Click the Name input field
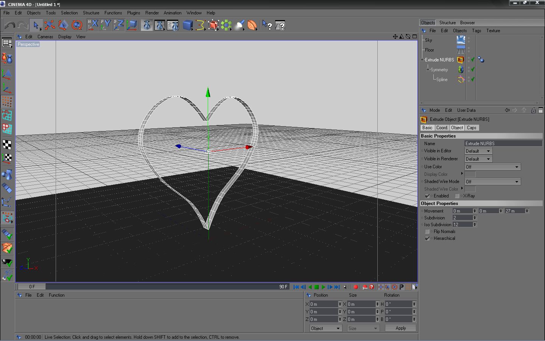The image size is (545, 341). tap(503, 144)
